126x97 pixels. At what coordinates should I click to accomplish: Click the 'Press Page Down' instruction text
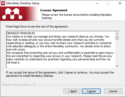37,26
